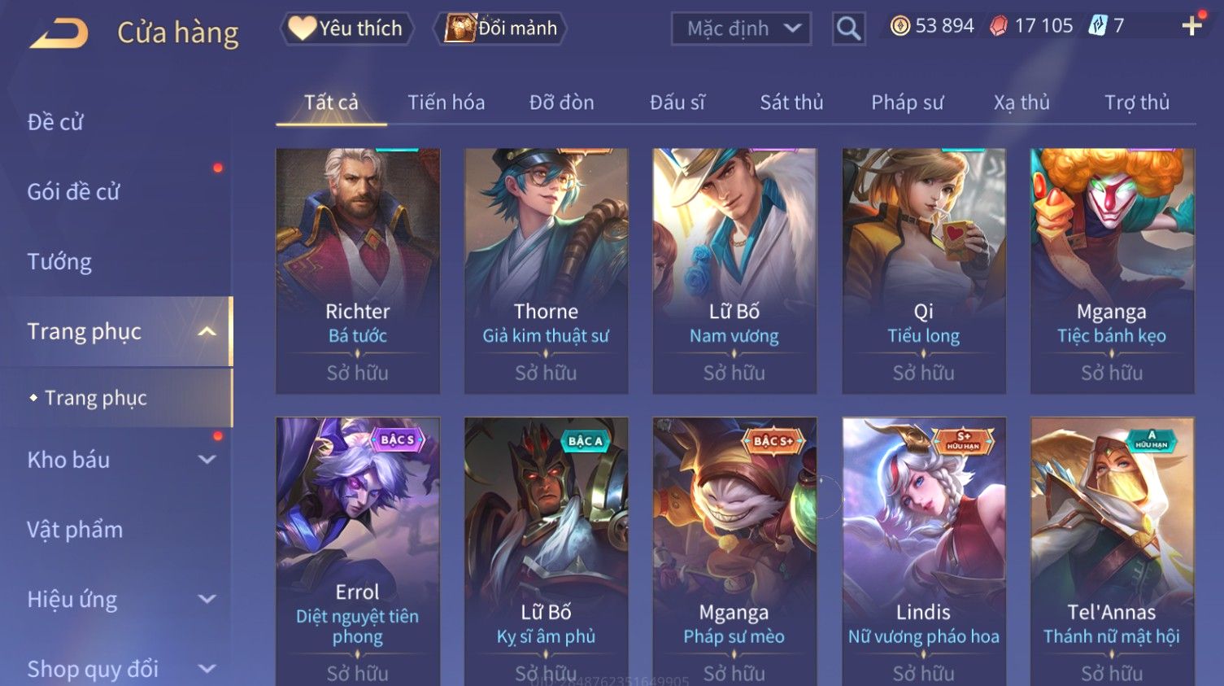The height and width of the screenshot is (686, 1224).
Task: Switch to the Pháp sư tab
Action: [x=908, y=103]
